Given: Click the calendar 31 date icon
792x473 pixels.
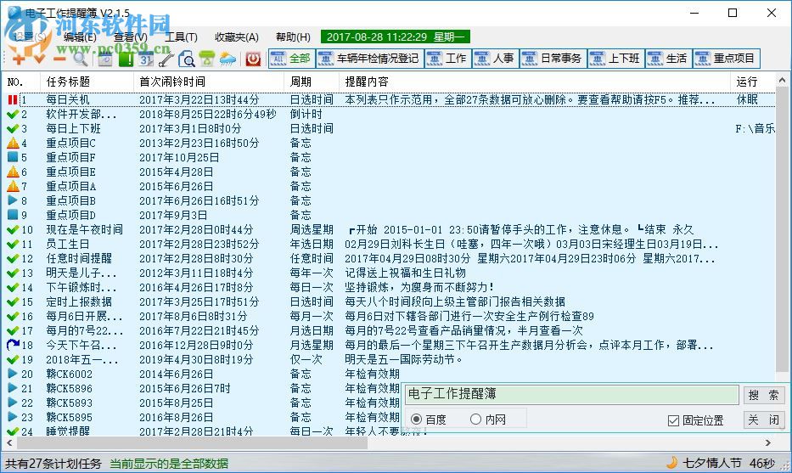Looking at the screenshot, I should point(146,59).
